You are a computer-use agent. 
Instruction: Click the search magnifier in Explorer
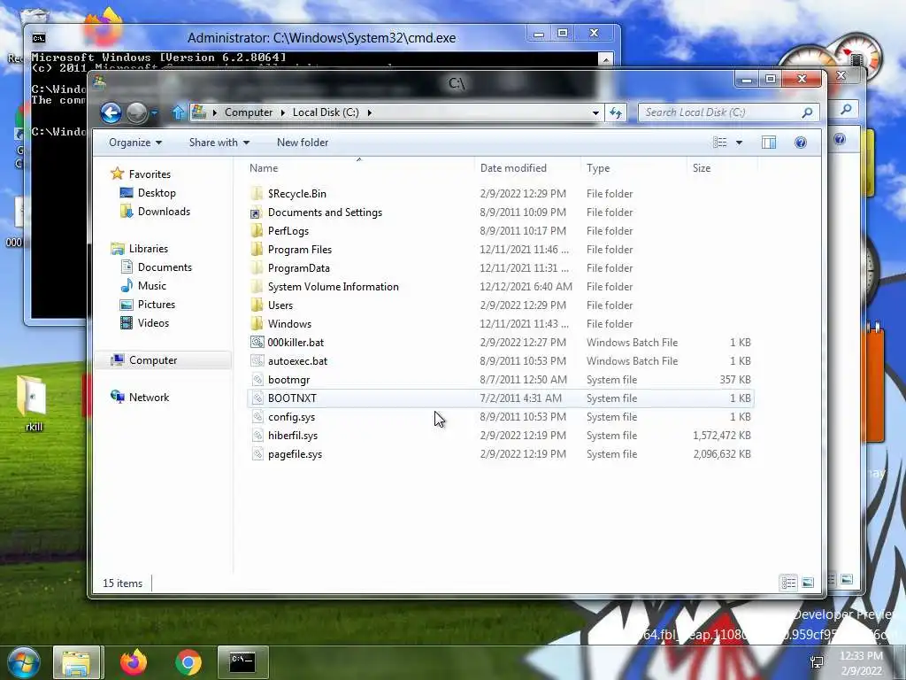pos(807,112)
